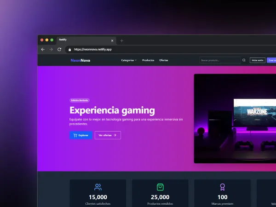Image resolution: width=276 pixels, height=207 pixels.
Task: Click the Experiencia gaming heading
Action: [112, 110]
